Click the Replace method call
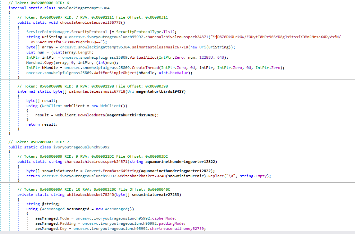355x234 pixels. click(x=216, y=176)
